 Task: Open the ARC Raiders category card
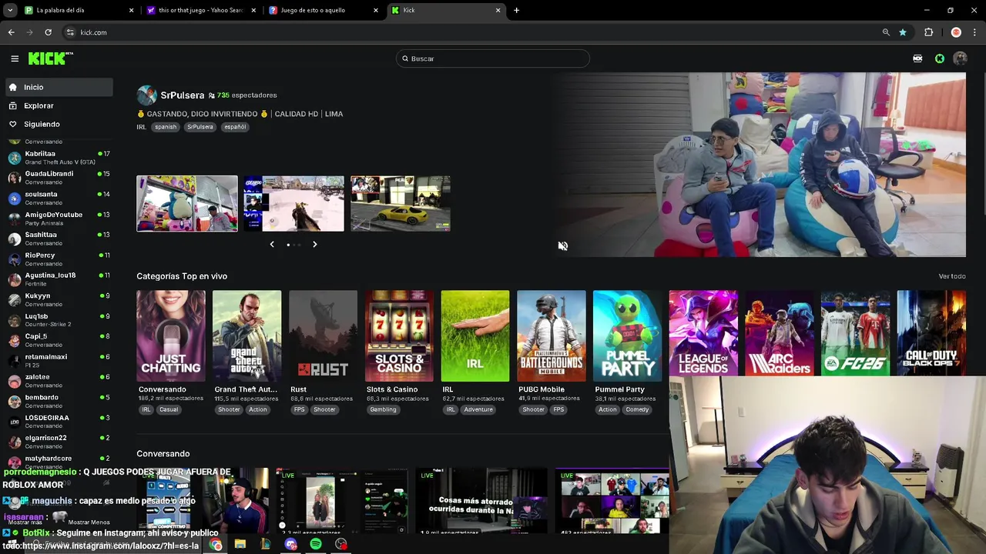780,332
